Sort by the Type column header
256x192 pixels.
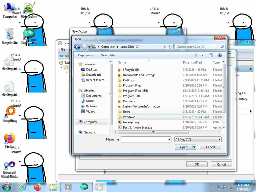click(x=216, y=62)
